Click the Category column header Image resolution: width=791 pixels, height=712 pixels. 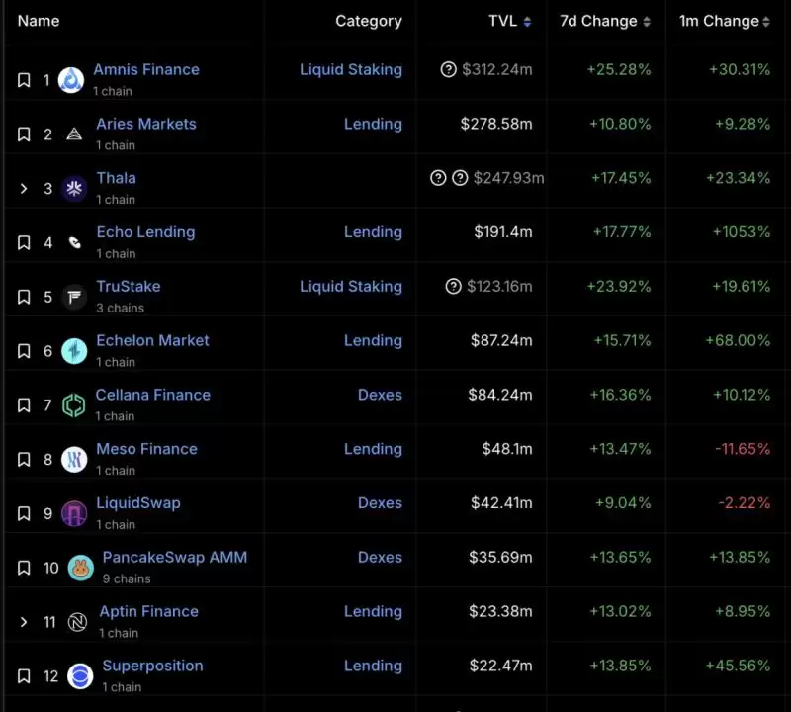click(368, 21)
